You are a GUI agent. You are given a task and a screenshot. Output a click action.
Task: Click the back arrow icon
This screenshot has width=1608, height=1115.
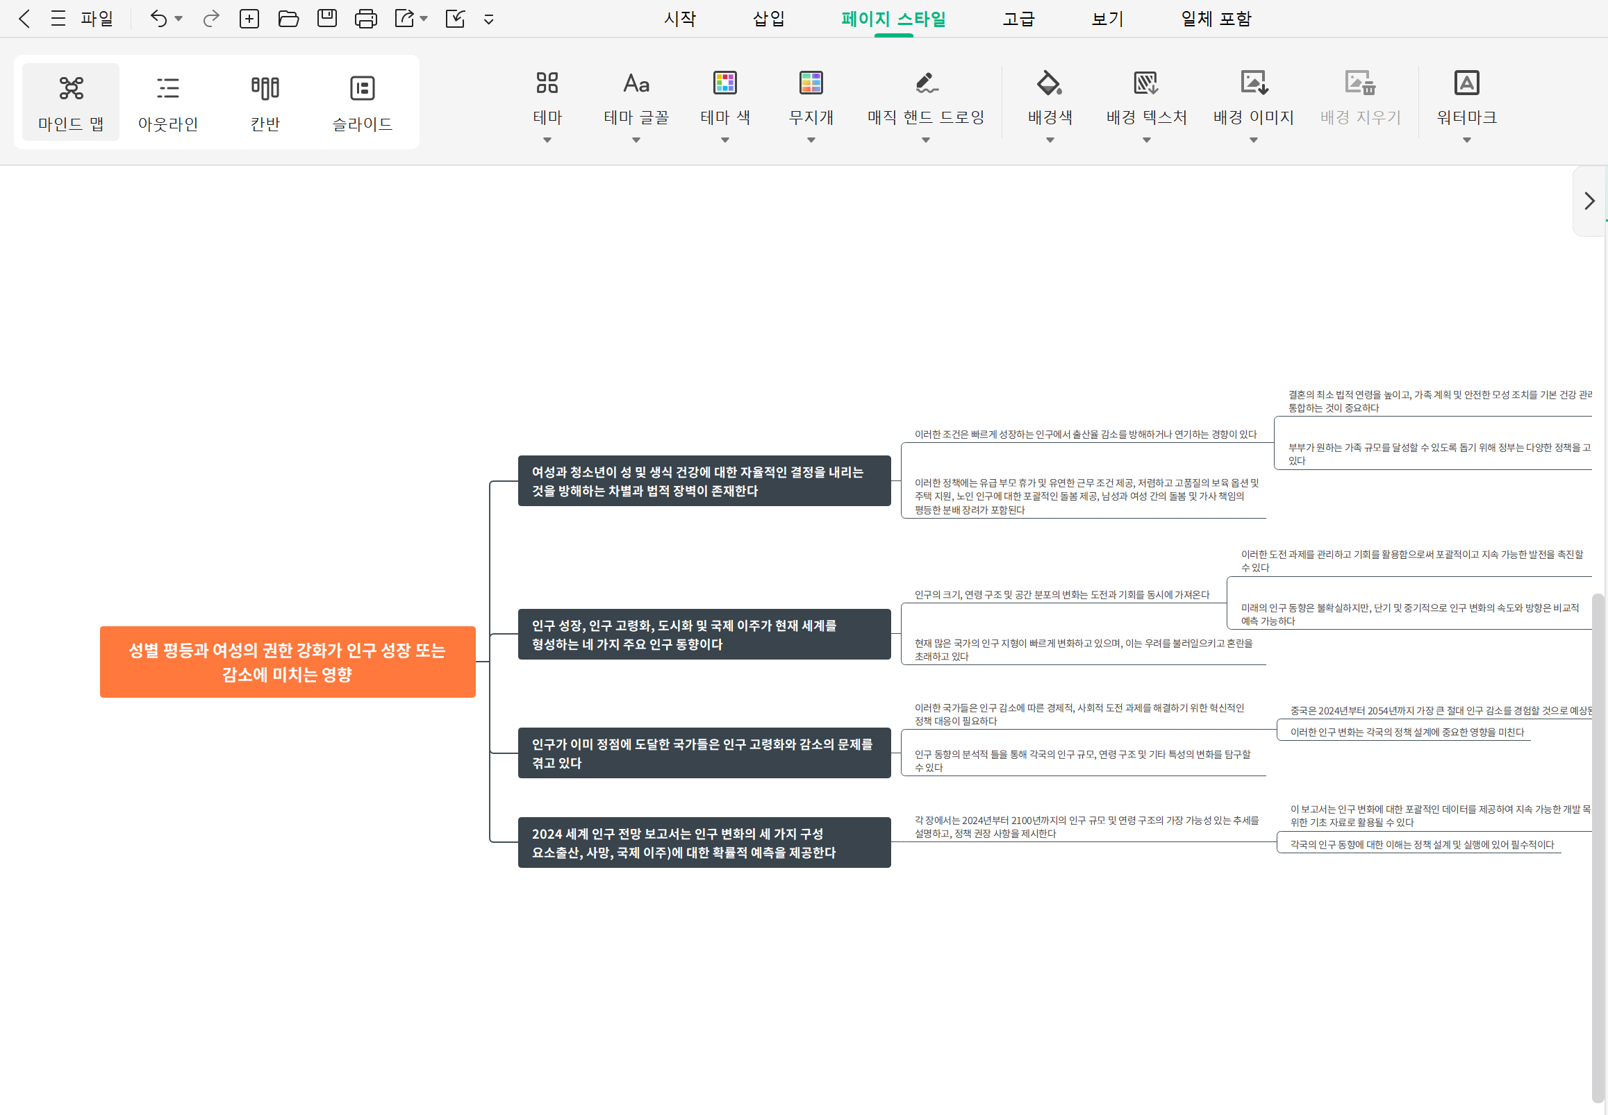coord(24,18)
